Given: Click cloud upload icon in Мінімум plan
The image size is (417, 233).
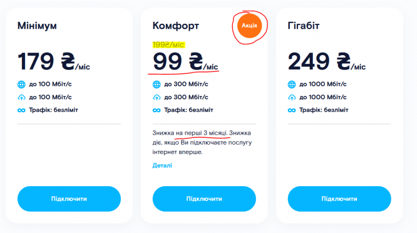Looking at the screenshot, I should [21, 97].
